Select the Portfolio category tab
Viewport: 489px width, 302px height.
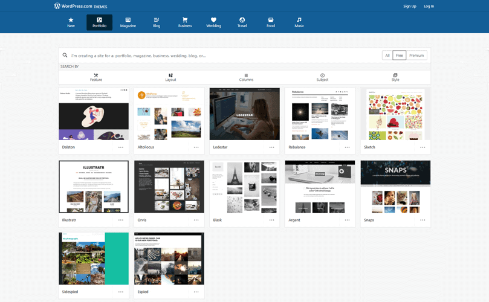[x=99, y=23]
